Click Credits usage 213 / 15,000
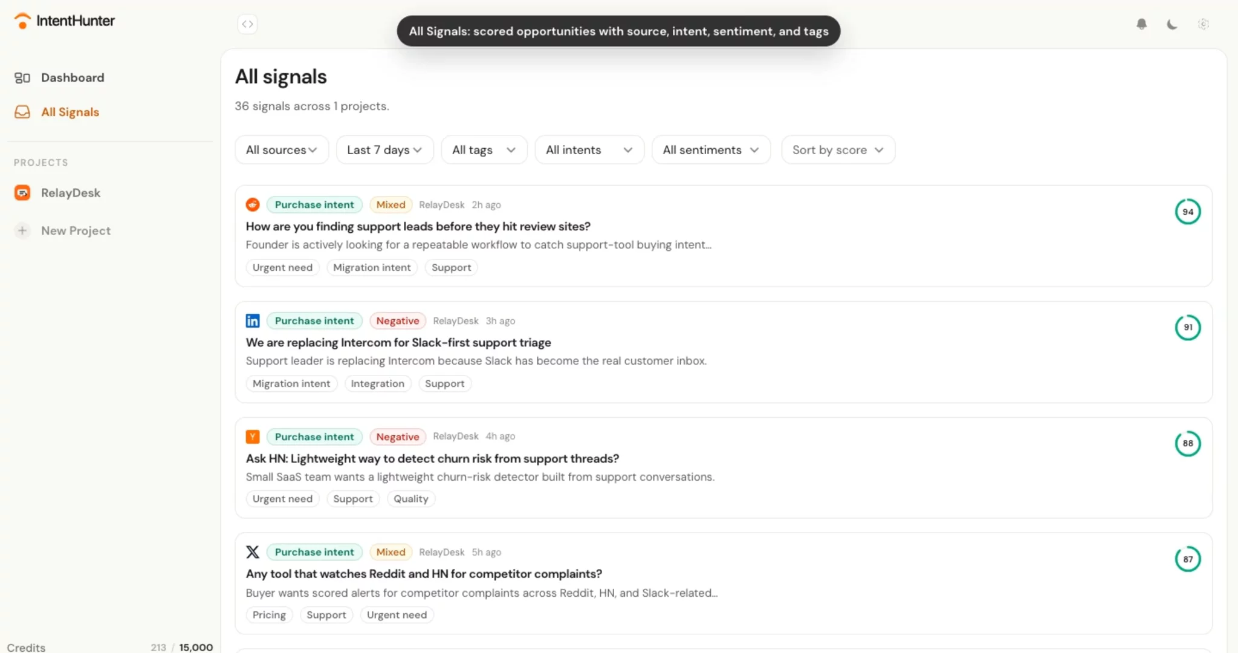1238x653 pixels. 182,647
